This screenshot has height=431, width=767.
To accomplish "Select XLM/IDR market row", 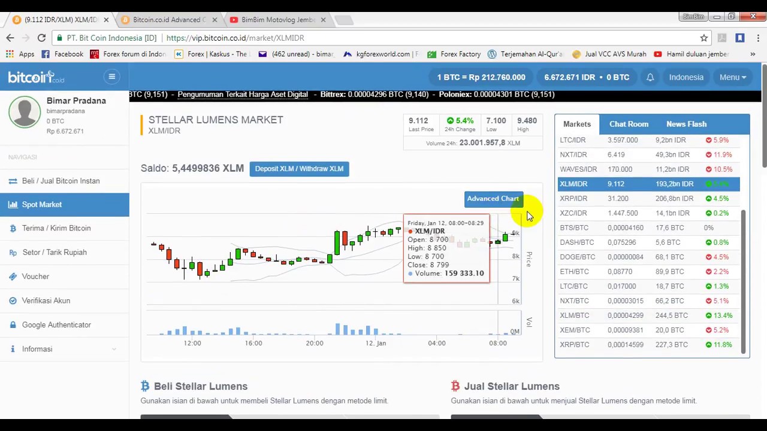I will 648,184.
